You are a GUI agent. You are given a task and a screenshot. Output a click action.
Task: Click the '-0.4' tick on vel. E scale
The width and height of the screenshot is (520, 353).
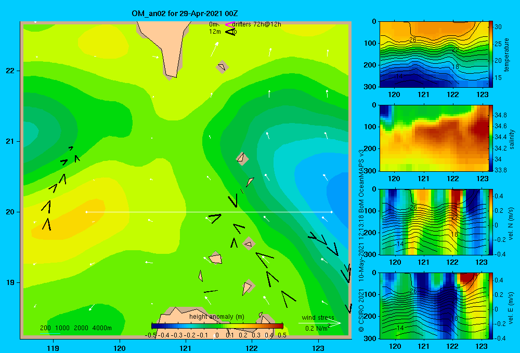(500, 338)
